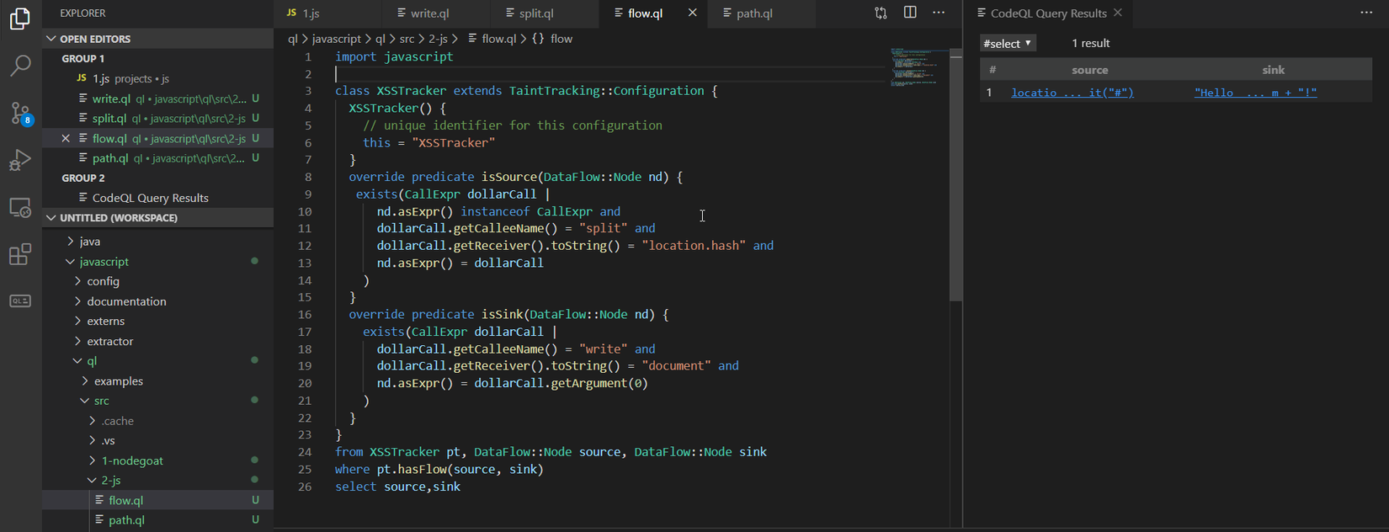Switch to the path.ql editor tab

[753, 13]
